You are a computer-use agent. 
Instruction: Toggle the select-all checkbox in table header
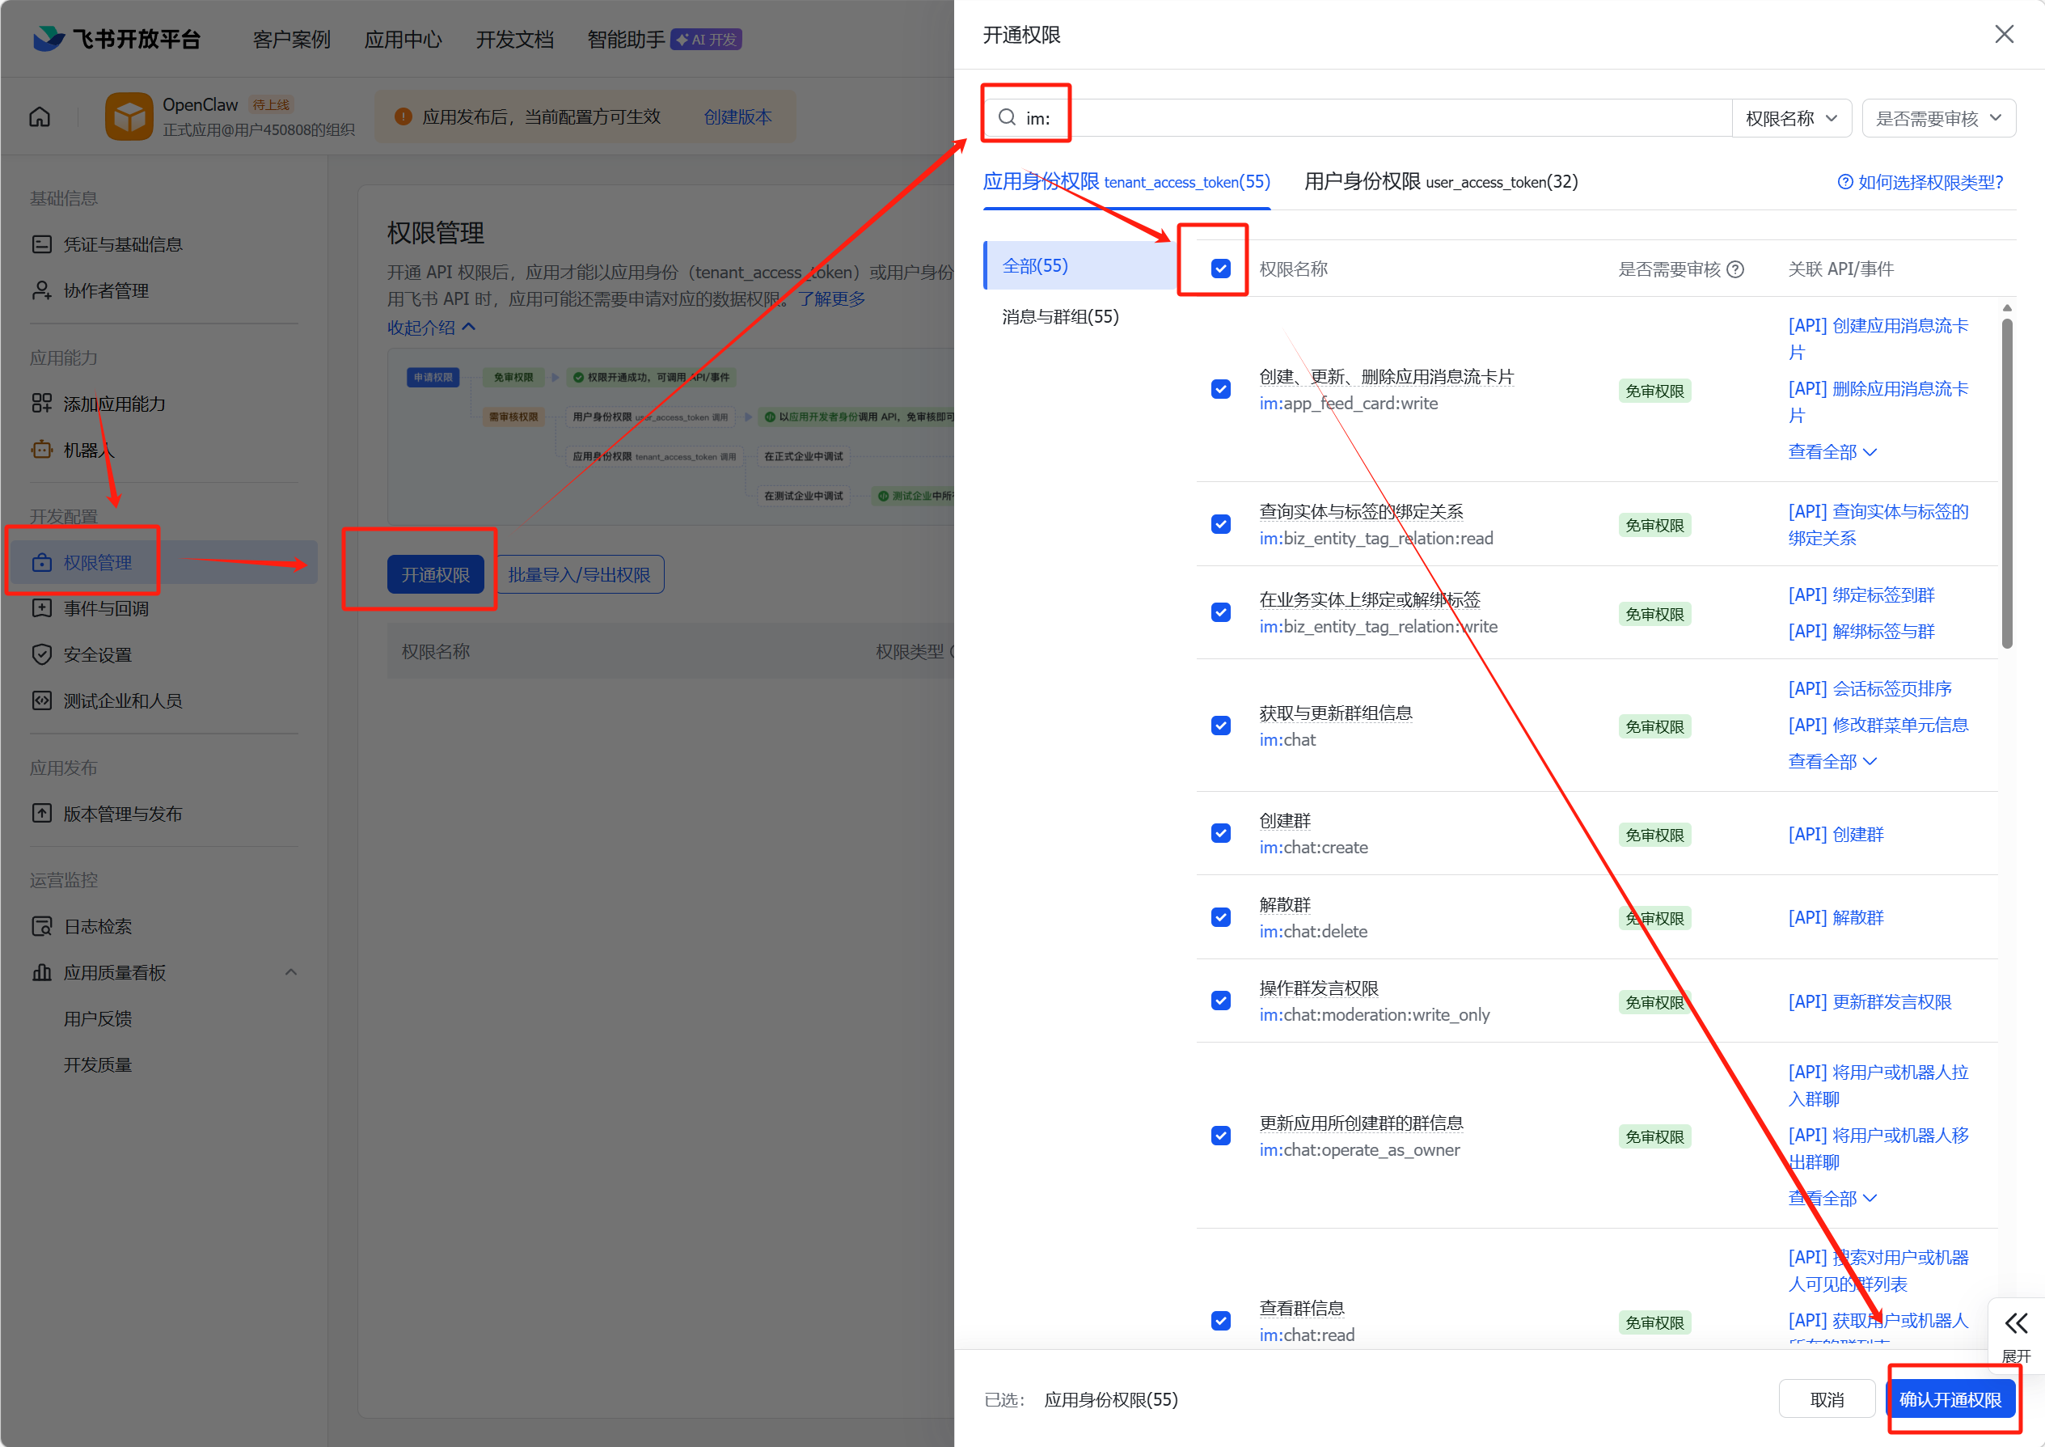point(1220,269)
